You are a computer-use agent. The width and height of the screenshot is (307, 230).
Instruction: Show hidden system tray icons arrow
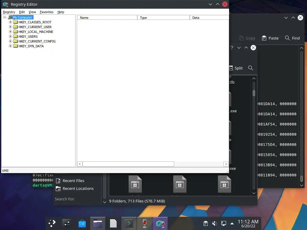coord(232,223)
